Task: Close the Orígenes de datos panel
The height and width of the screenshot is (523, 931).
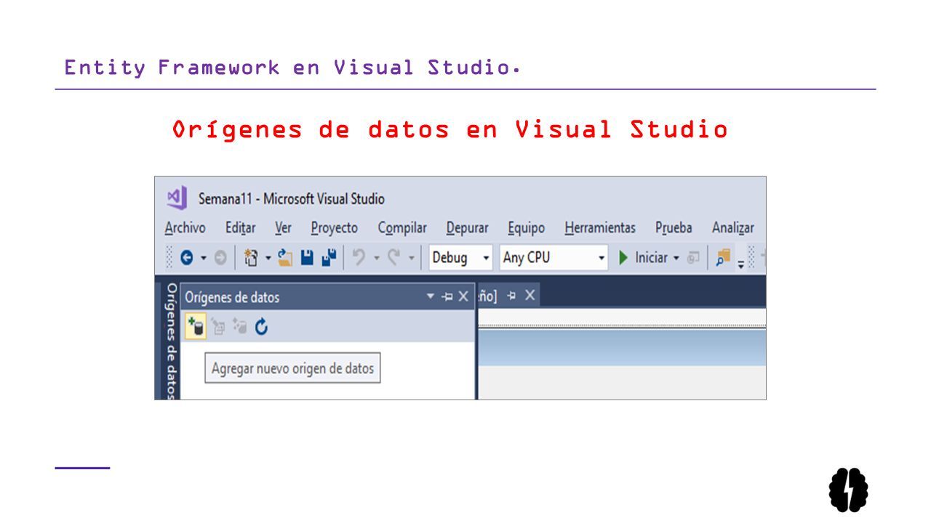Action: pos(463,296)
